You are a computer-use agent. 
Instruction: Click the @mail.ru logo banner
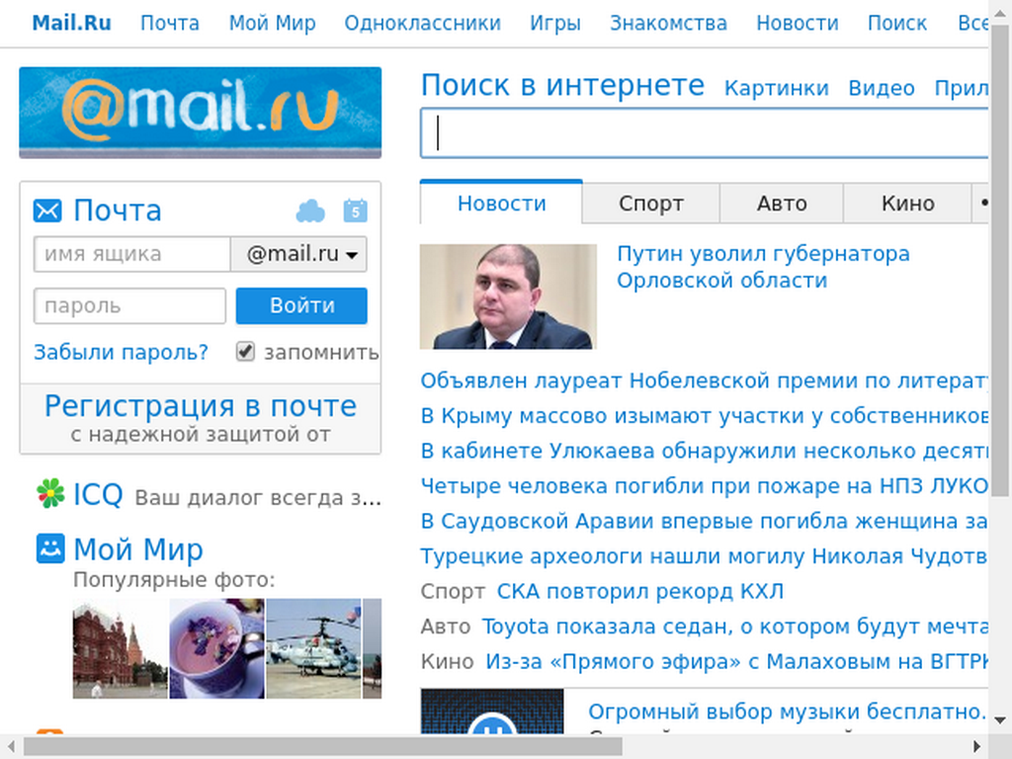(200, 113)
